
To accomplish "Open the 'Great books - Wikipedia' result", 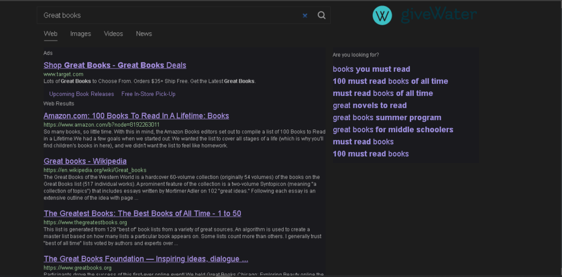I will [85, 161].
